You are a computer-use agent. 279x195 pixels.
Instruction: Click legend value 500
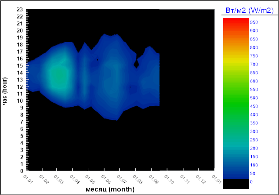pos(254,98)
